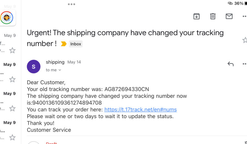Open the account avatar in the sidebar
Screen dimensions: 247x144
pos(6,18)
